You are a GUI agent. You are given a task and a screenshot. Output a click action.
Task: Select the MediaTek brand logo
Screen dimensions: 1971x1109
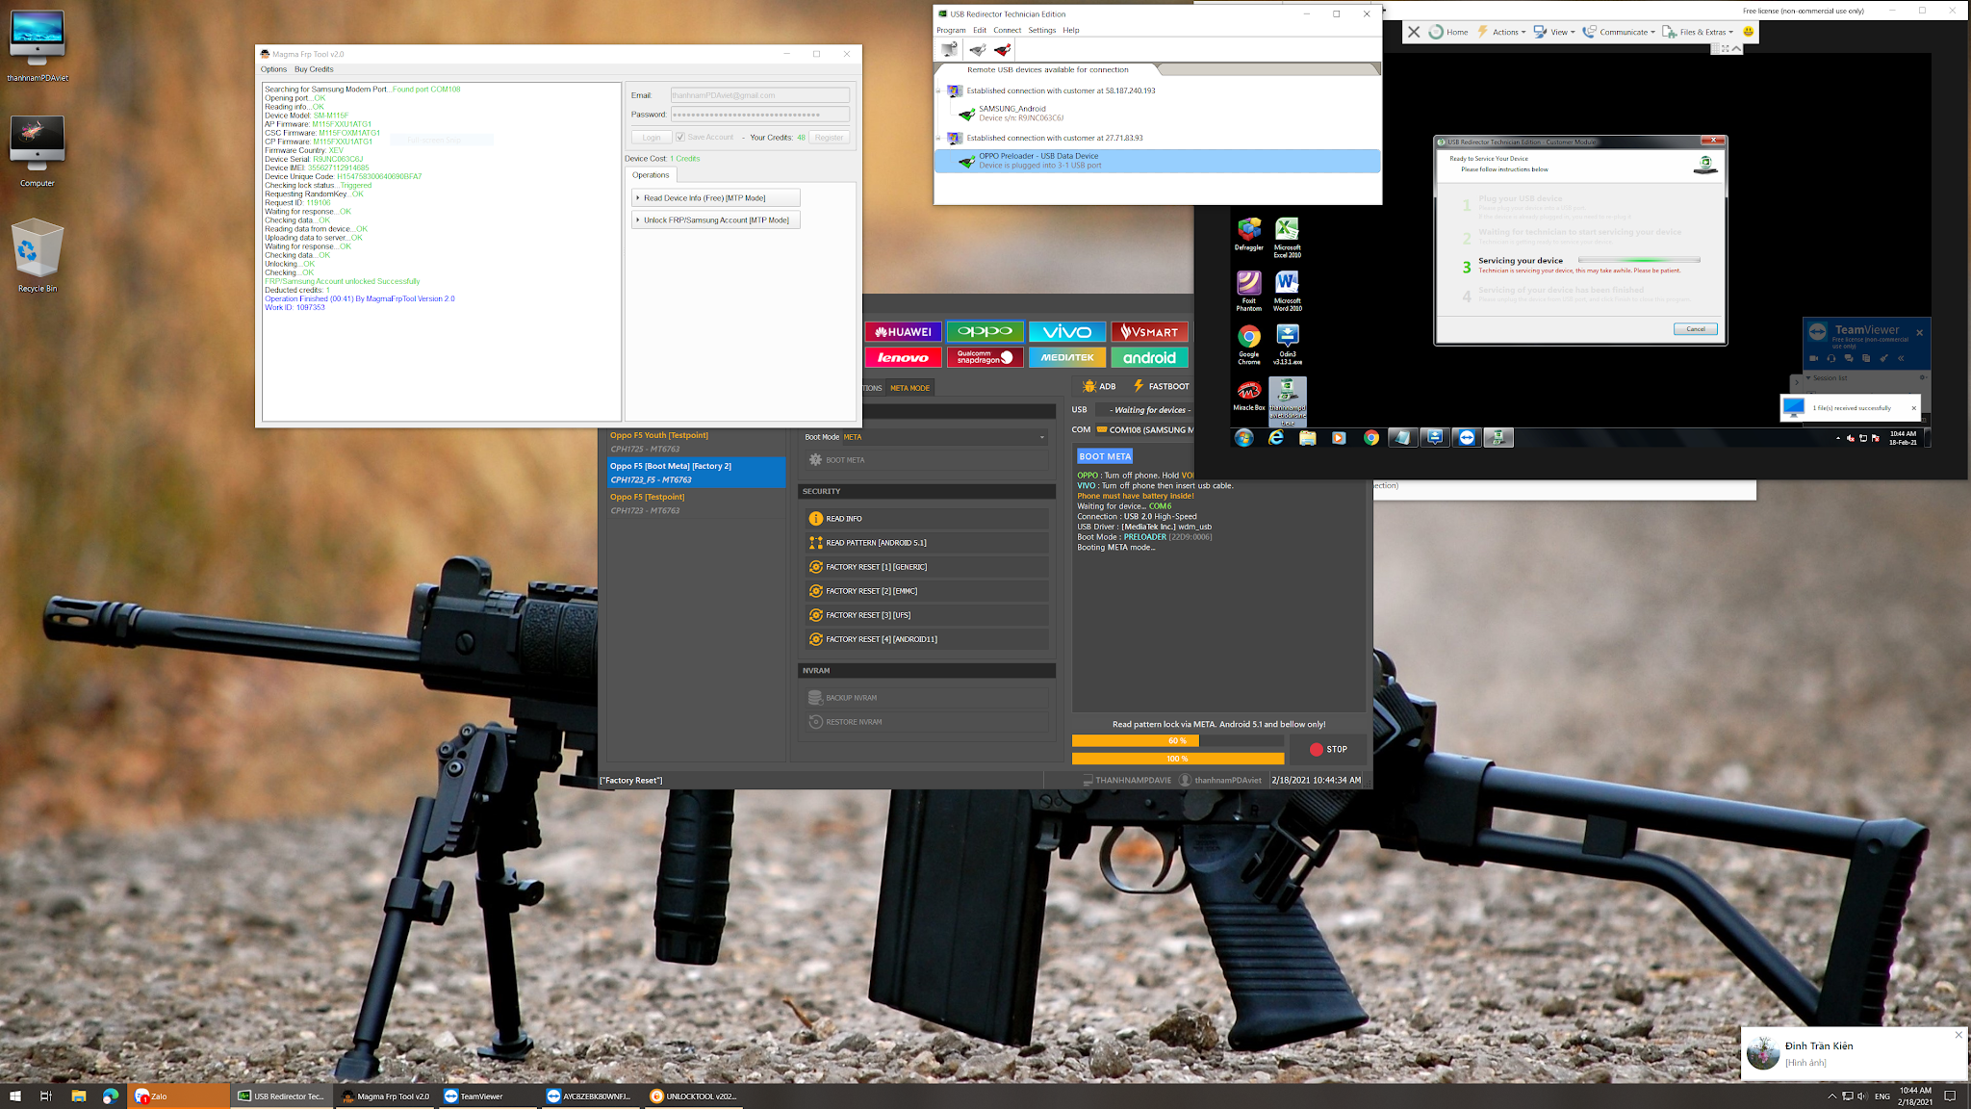pyautogui.click(x=1067, y=357)
